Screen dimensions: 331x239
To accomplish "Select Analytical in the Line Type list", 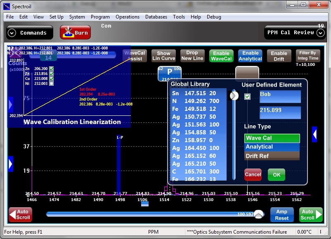I will [x=272, y=147].
